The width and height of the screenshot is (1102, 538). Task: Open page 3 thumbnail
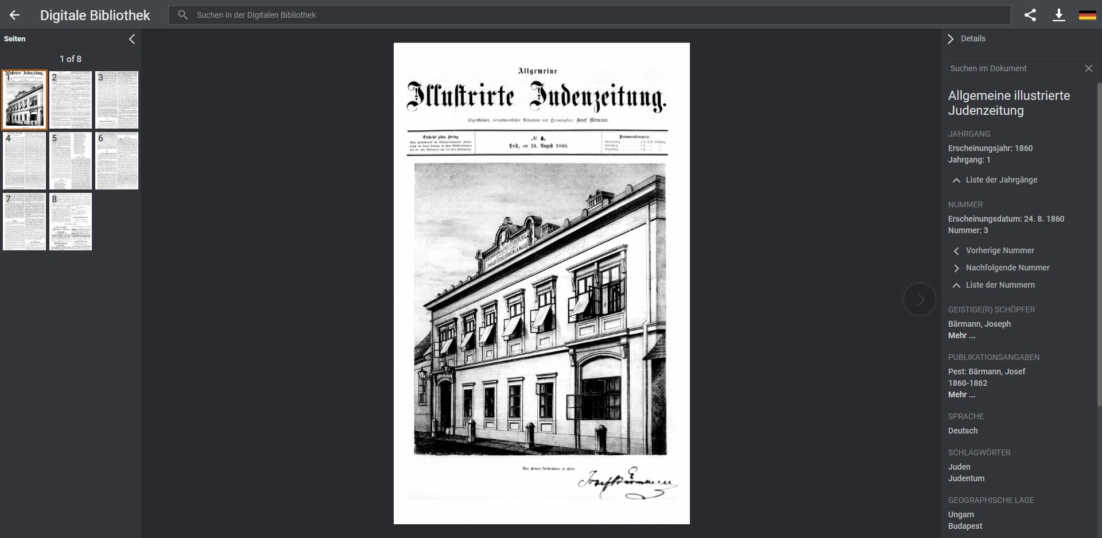tap(117, 100)
